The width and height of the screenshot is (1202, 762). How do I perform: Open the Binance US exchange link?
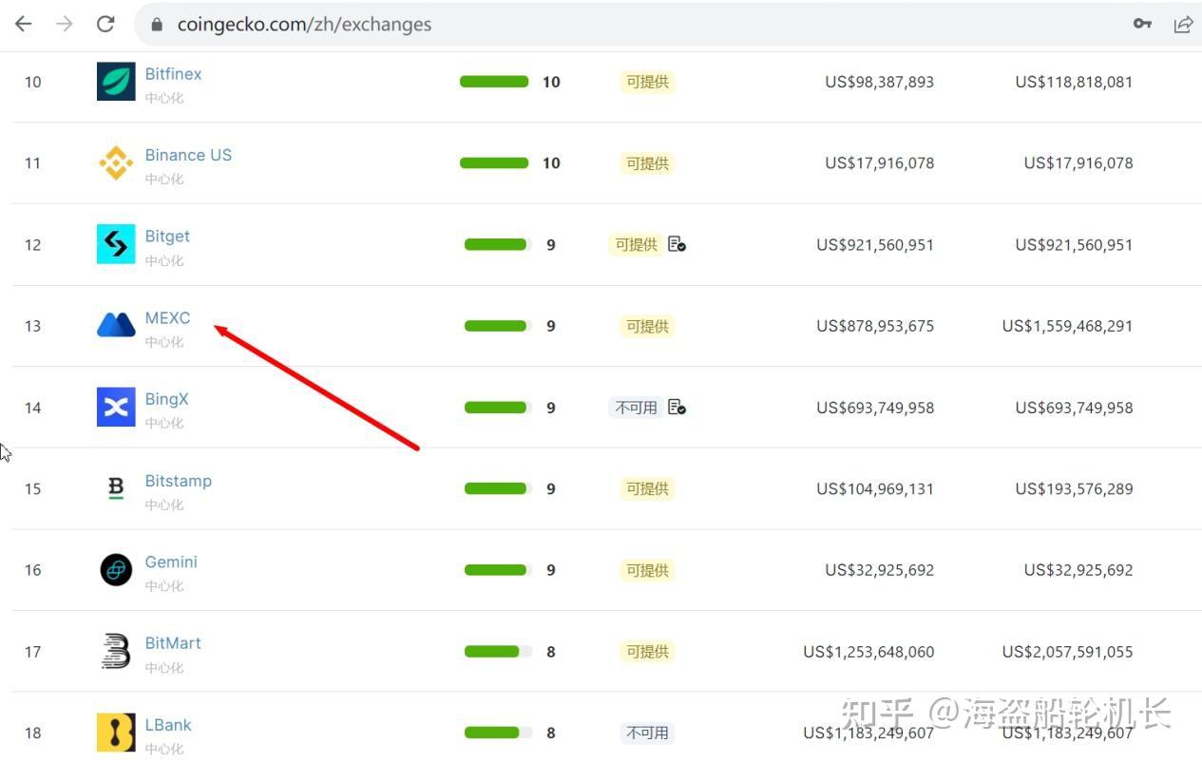(x=188, y=155)
